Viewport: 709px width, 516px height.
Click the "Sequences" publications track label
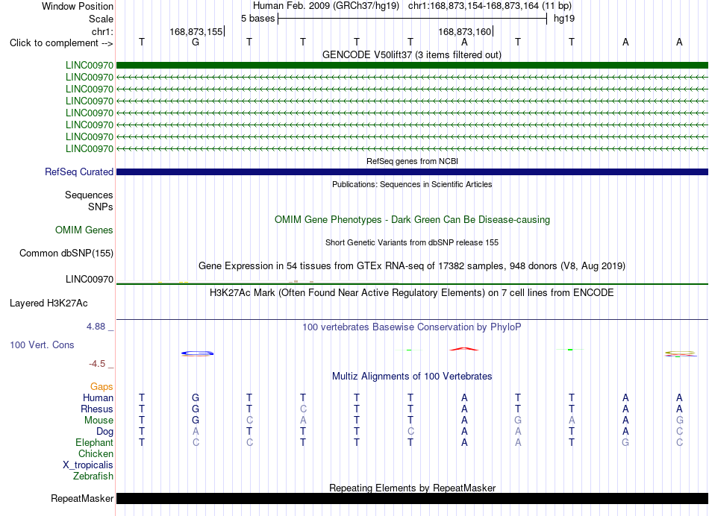click(89, 195)
